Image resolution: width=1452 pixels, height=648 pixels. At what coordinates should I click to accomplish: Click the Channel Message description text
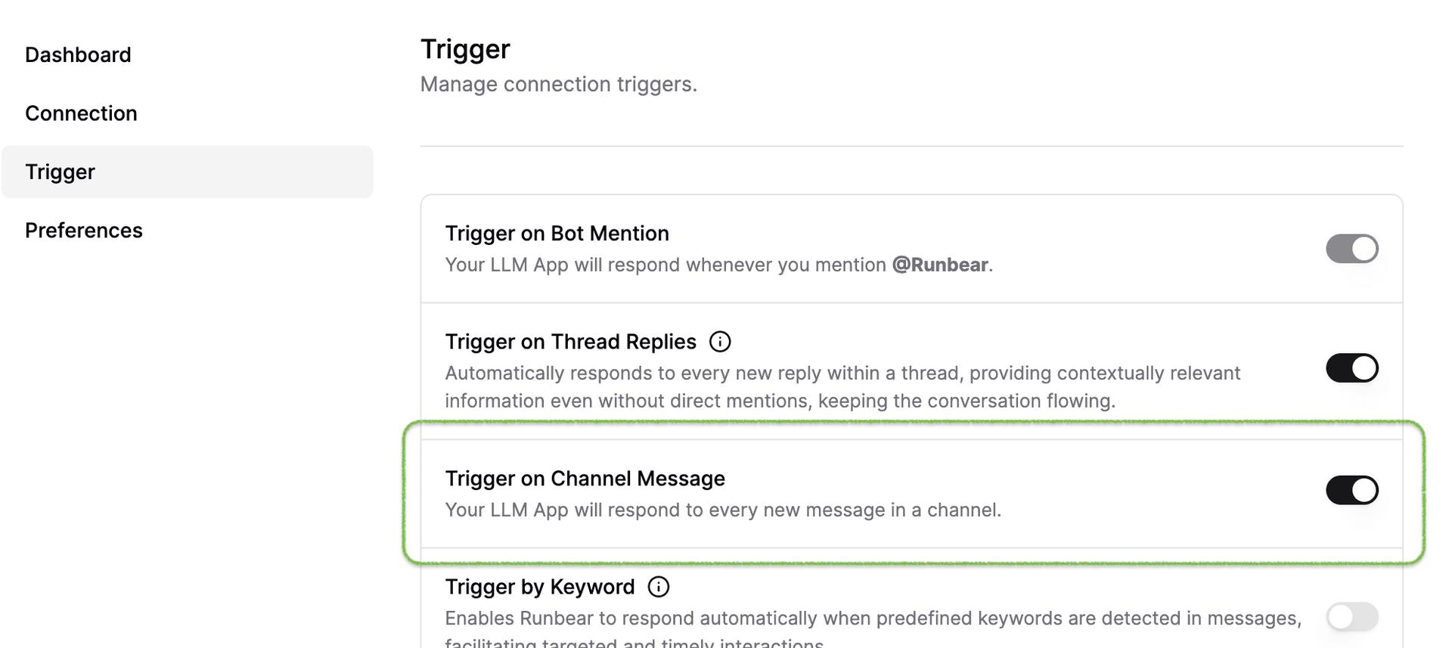pyautogui.click(x=722, y=510)
